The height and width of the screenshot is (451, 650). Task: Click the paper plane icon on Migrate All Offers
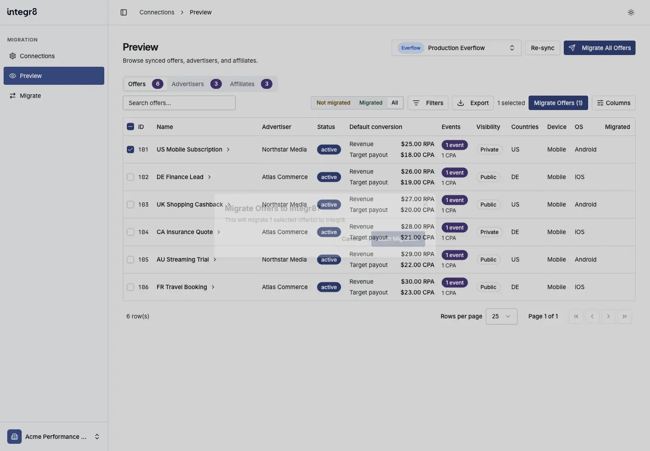(572, 48)
